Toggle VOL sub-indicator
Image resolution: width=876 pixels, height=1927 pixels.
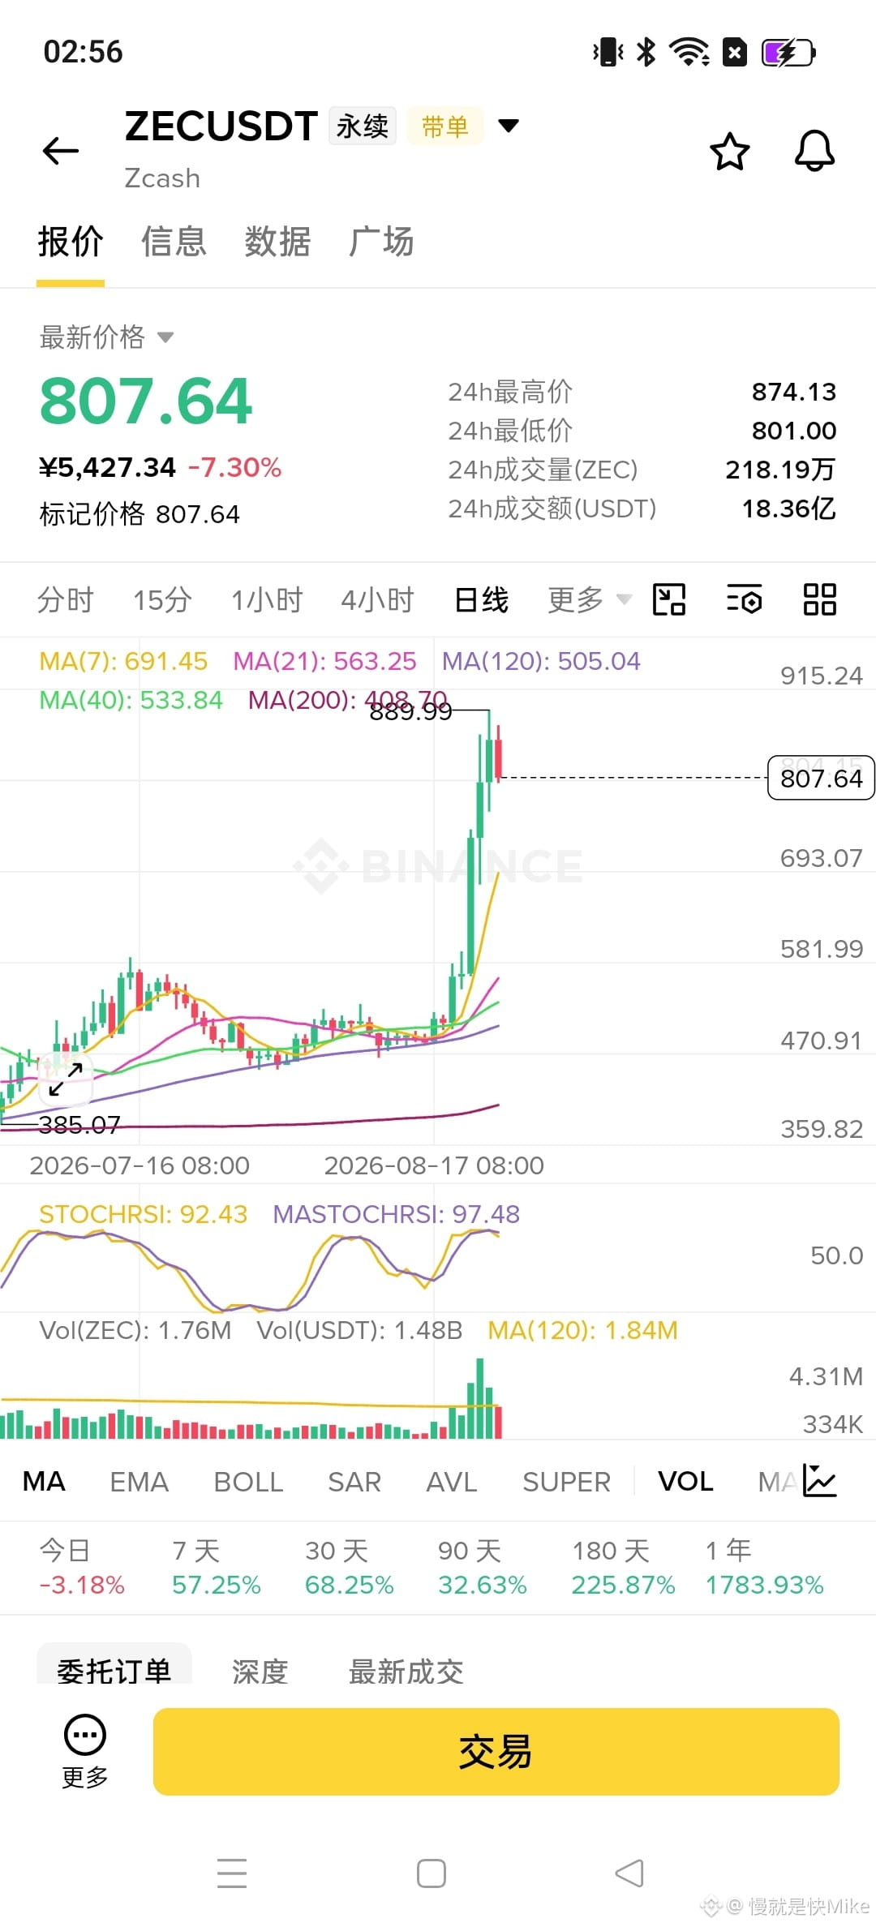(685, 1482)
